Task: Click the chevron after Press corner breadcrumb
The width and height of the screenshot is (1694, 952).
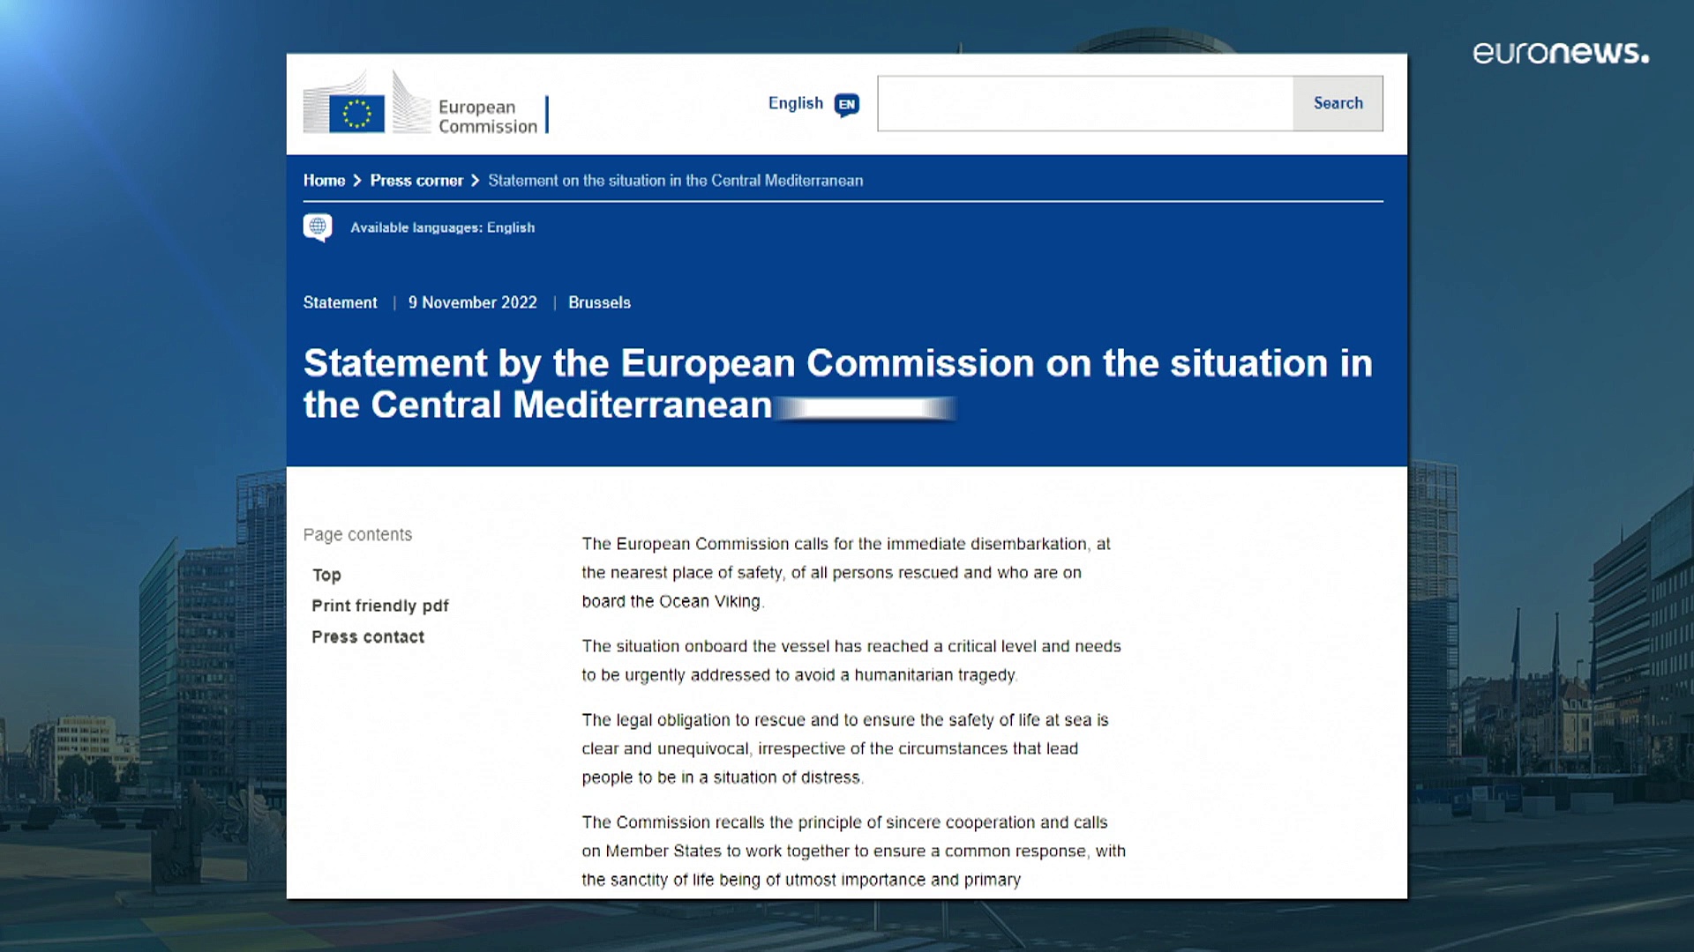Action: 476,181
